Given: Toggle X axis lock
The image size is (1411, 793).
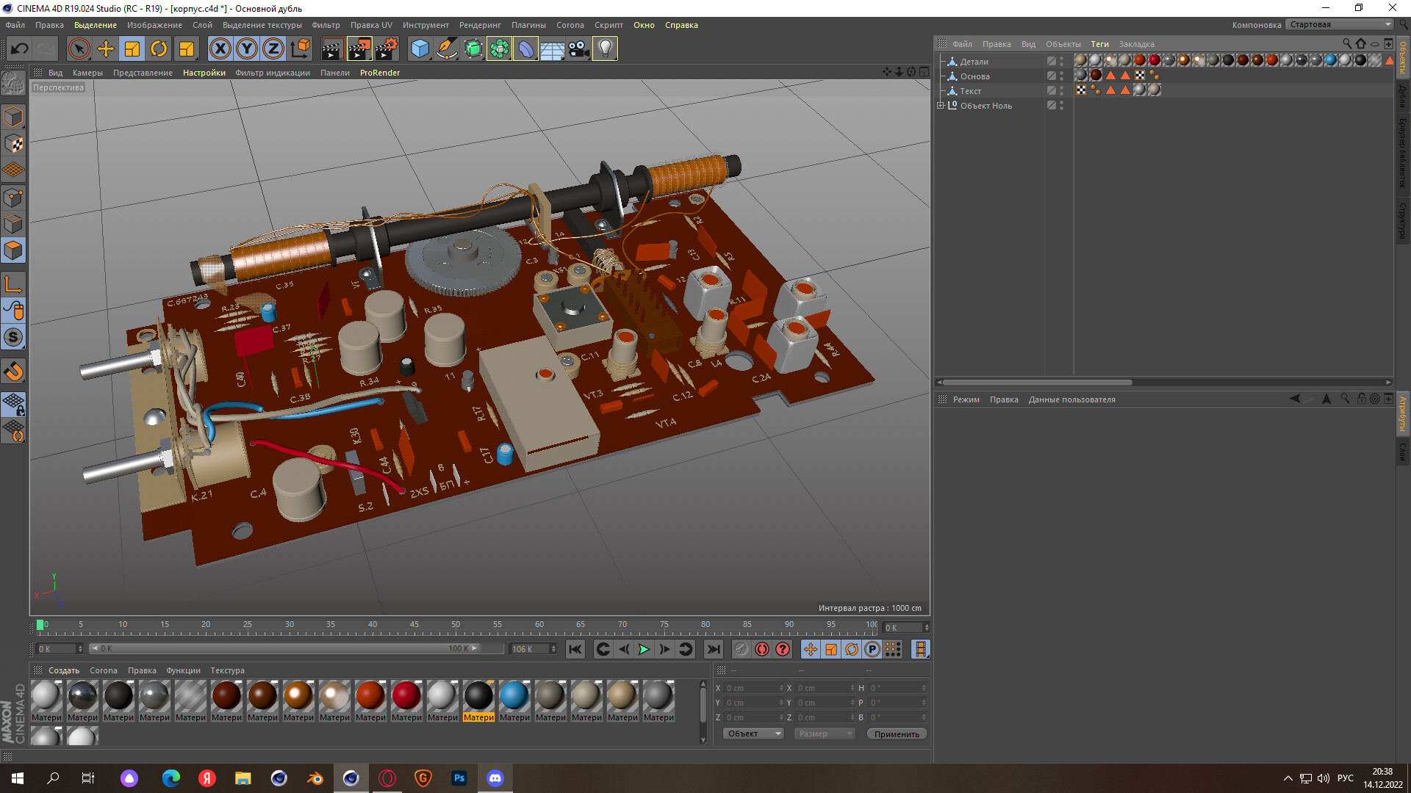Looking at the screenshot, I should [x=220, y=49].
